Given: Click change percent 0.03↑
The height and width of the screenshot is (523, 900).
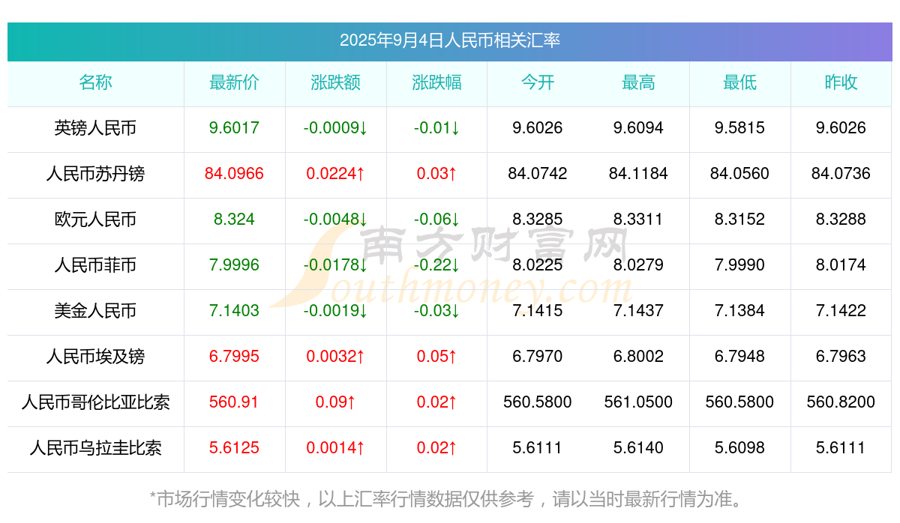Looking at the screenshot, I should tap(436, 174).
